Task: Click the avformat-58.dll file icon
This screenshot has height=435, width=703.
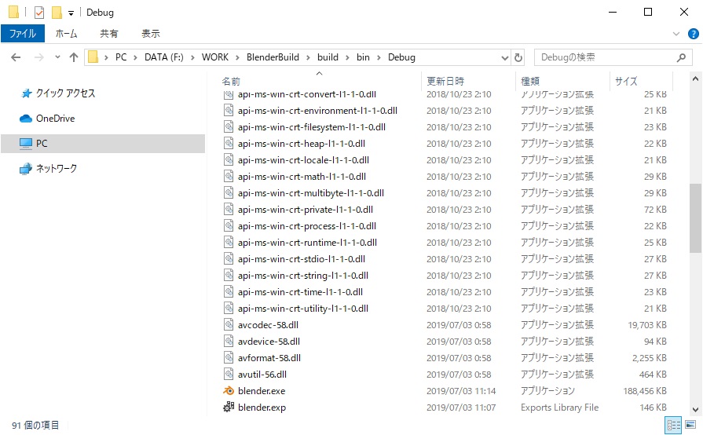Action: [x=229, y=358]
